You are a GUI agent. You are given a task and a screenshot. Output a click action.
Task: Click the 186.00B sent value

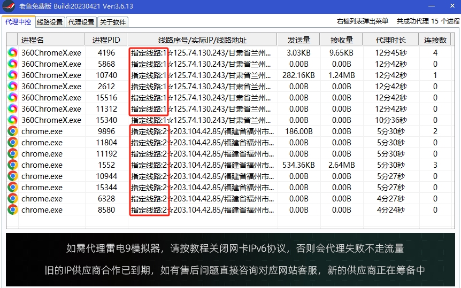tap(299, 131)
